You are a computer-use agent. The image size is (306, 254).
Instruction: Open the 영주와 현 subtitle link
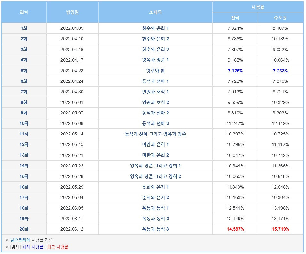click(155, 71)
